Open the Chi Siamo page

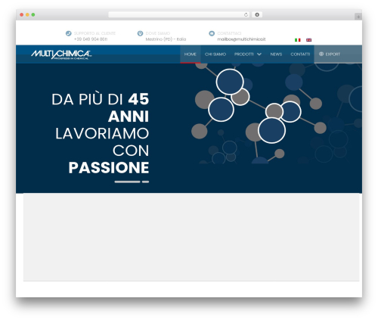pos(215,54)
